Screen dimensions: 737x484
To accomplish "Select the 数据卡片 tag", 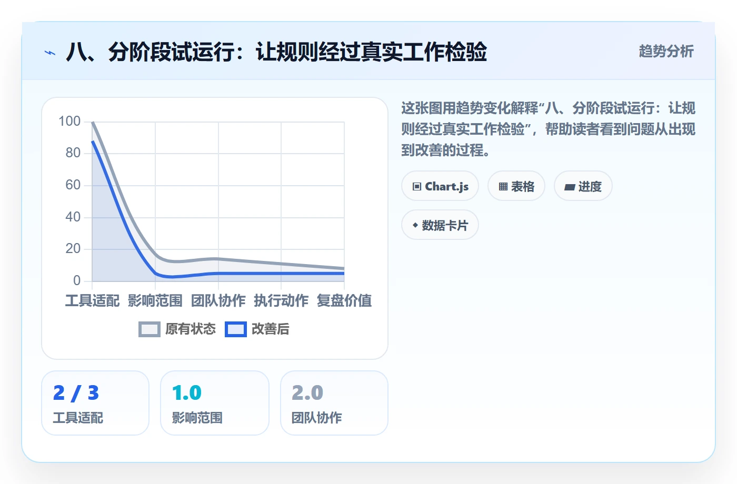I will click(440, 225).
